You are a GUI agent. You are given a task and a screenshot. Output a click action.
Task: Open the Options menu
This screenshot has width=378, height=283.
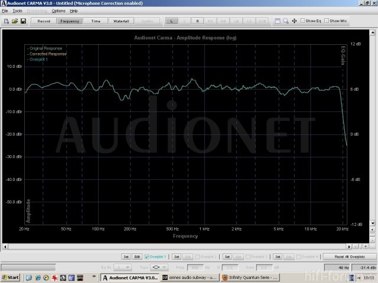(58, 11)
